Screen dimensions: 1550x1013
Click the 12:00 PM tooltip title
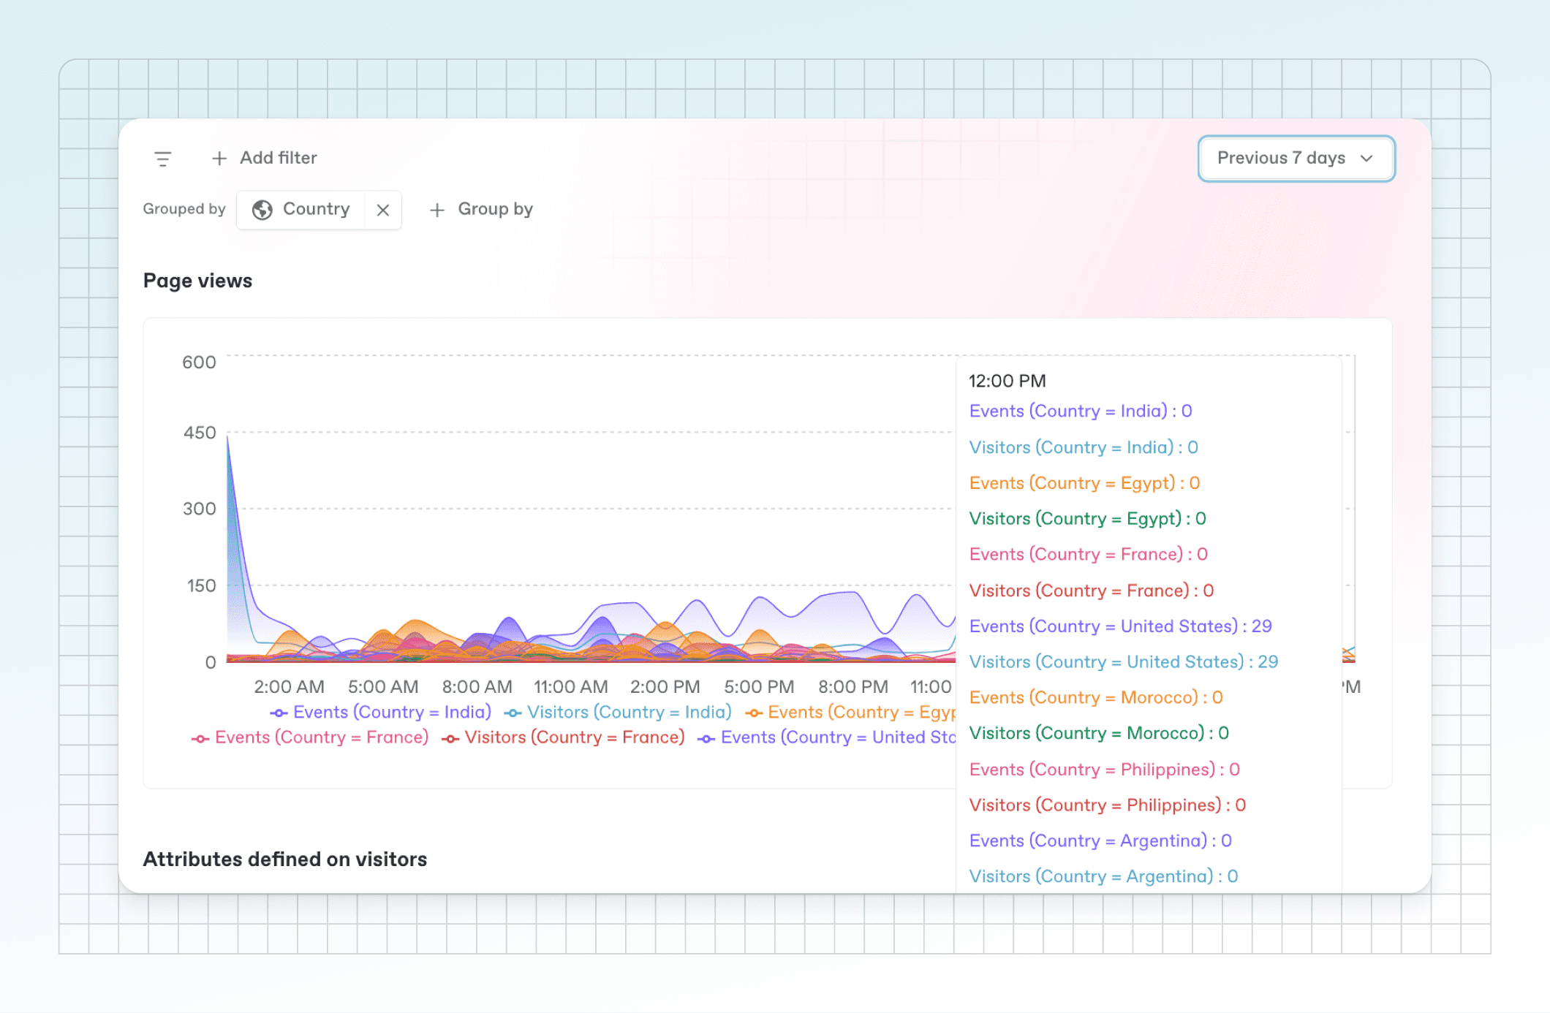pos(1007,381)
